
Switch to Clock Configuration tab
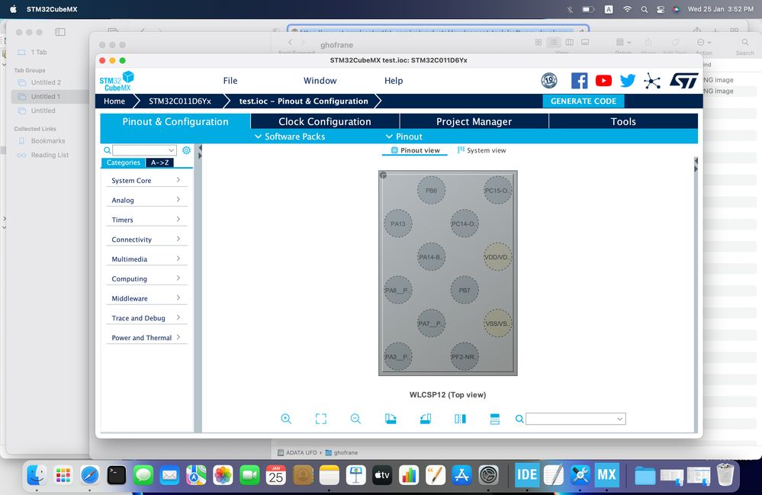point(325,121)
